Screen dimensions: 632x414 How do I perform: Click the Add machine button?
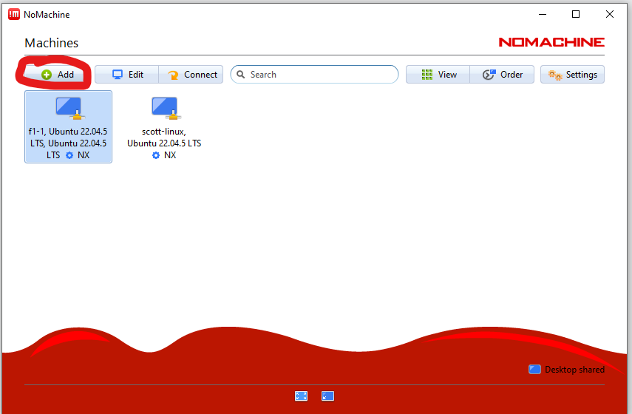[57, 75]
